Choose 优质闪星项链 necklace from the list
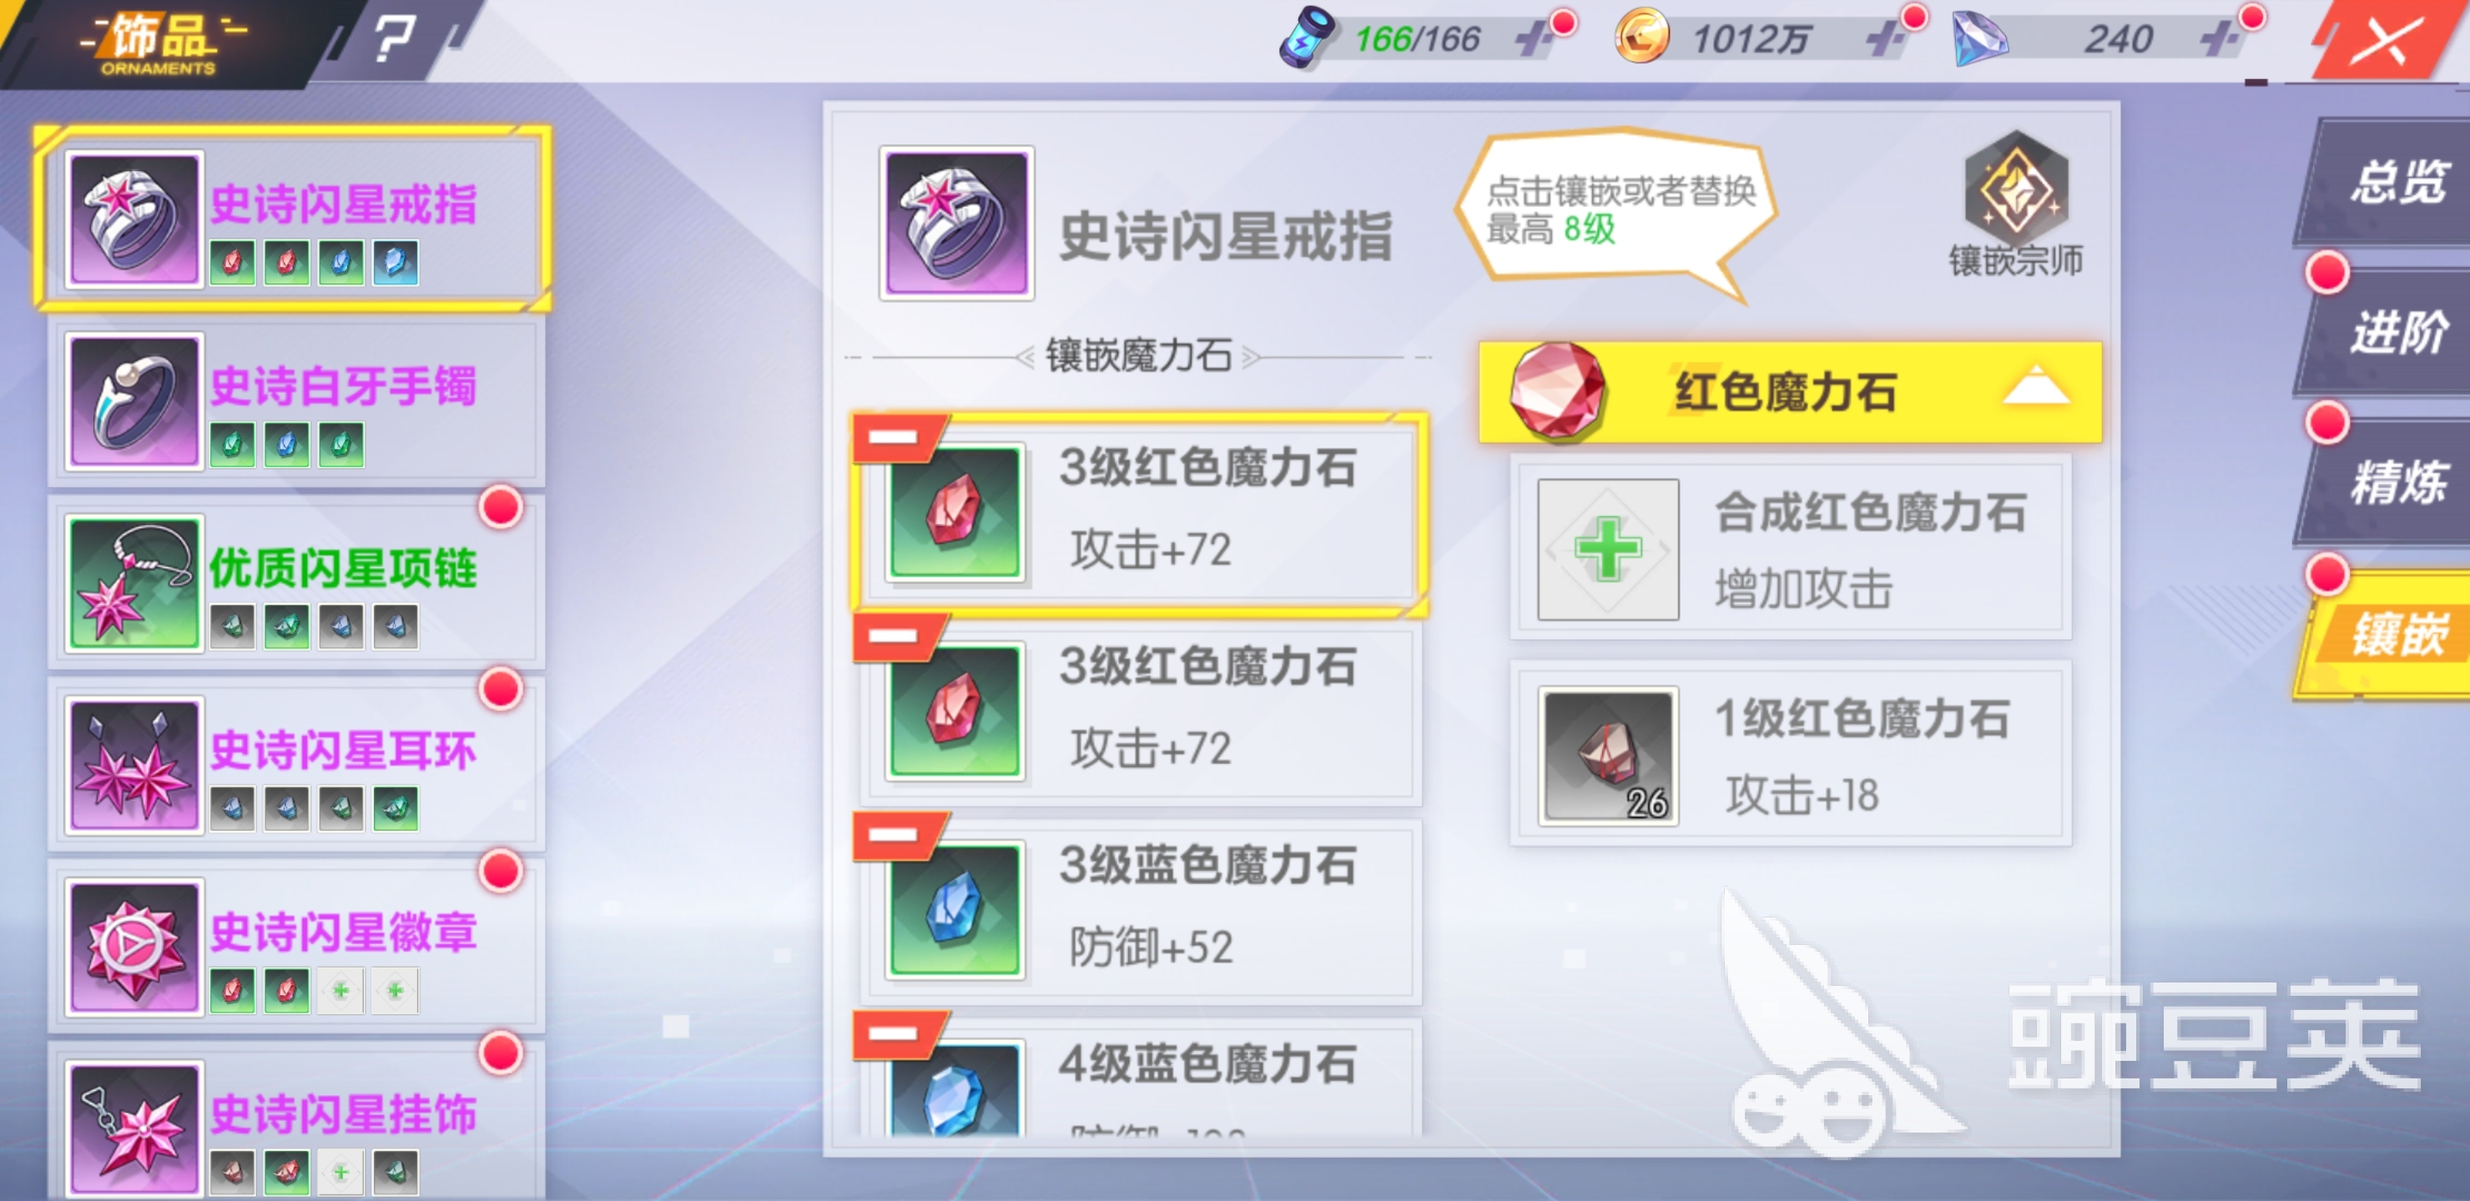 point(297,584)
